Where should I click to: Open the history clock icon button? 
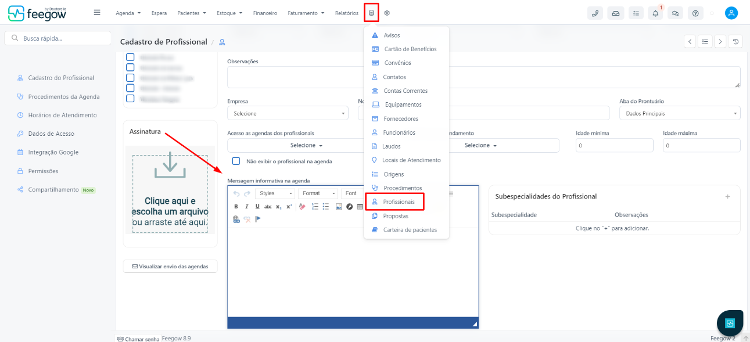tap(736, 41)
